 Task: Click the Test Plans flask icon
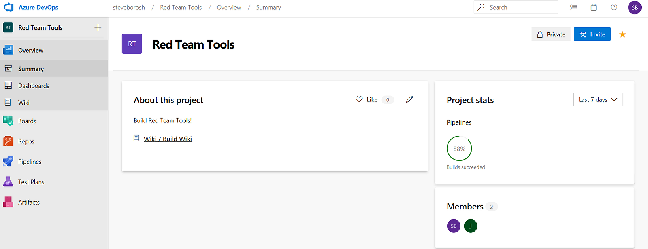pyautogui.click(x=8, y=181)
